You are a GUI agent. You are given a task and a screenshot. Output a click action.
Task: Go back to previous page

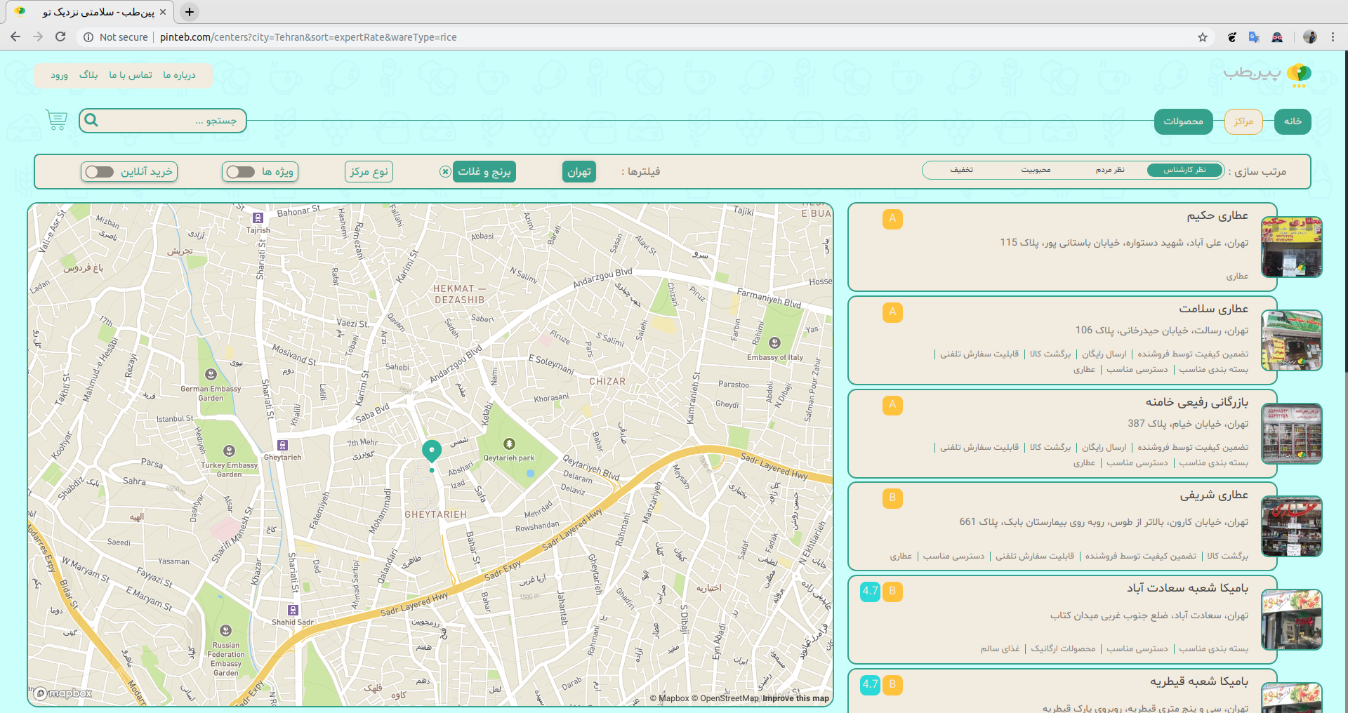coord(15,36)
